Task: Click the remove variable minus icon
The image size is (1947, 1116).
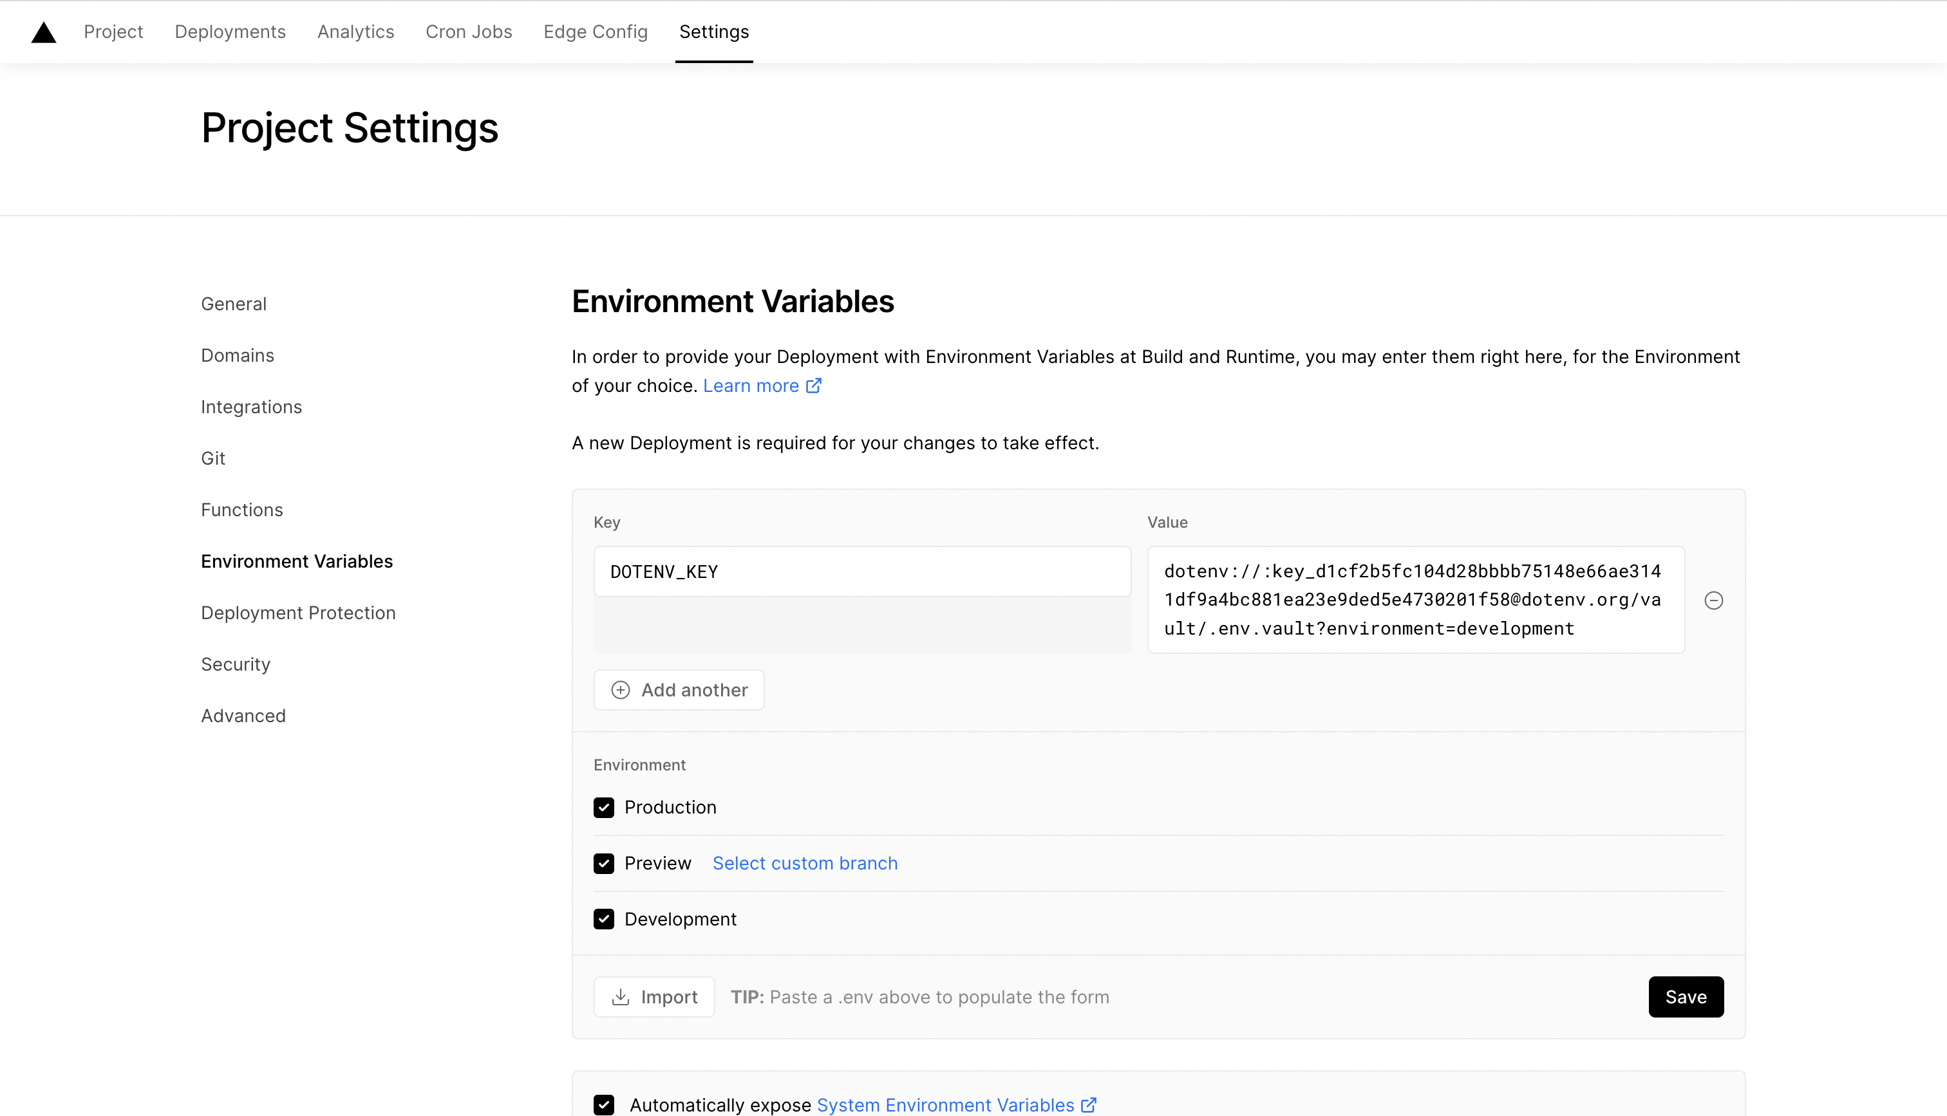Action: click(x=1713, y=600)
